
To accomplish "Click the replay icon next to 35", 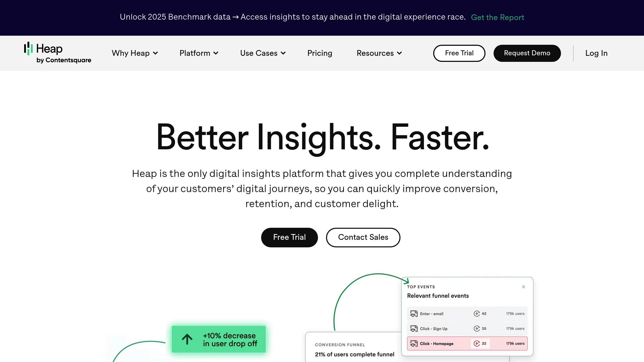I will click(x=477, y=329).
